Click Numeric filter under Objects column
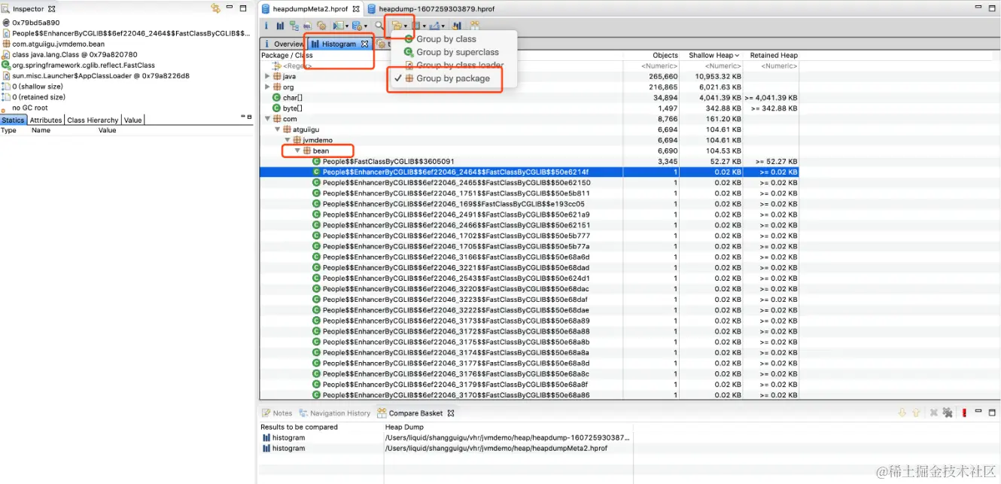 tap(659, 66)
